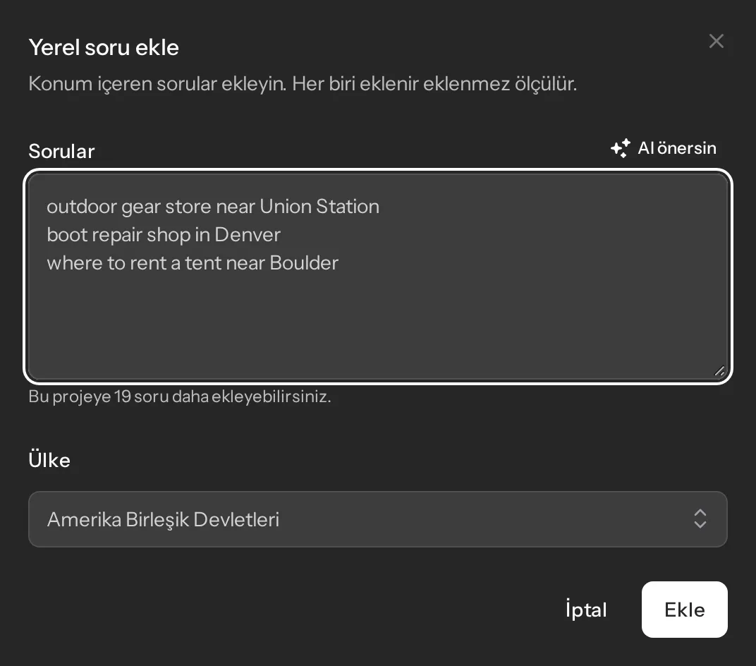The width and height of the screenshot is (756, 666).
Task: Click line "outdoor gear store near Union Station"
Action: pyautogui.click(x=213, y=207)
